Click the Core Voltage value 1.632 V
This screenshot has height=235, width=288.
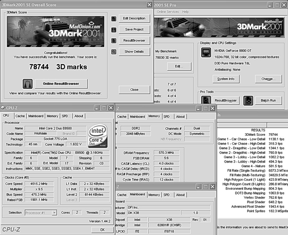click(x=76, y=144)
